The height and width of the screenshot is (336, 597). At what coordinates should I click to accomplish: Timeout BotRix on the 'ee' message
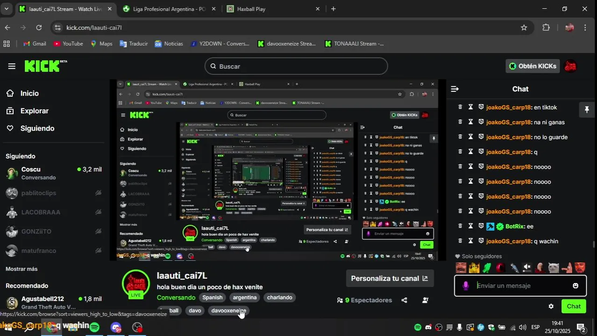pyautogui.click(x=471, y=226)
